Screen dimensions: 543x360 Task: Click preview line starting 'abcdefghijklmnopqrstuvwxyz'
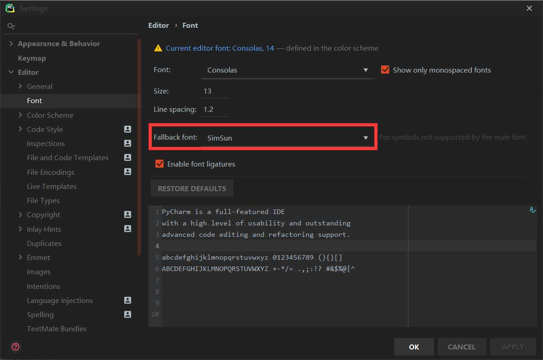click(252, 257)
